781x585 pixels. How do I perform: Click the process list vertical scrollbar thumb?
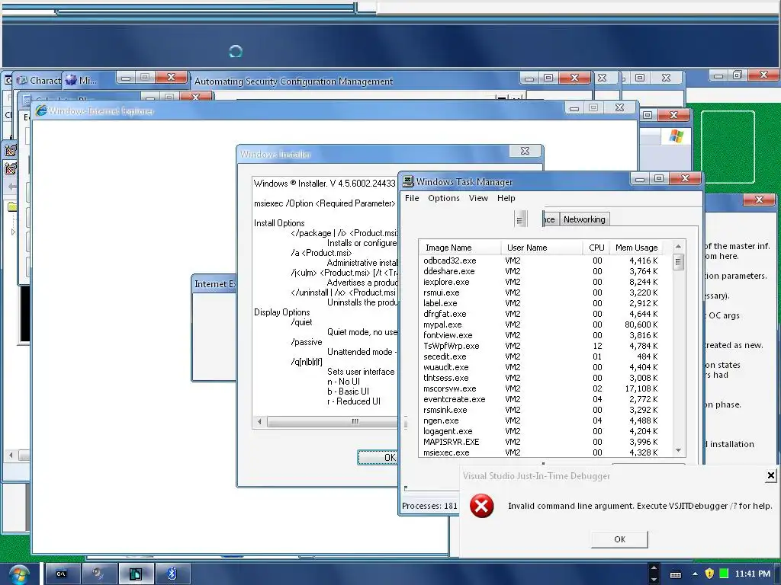pos(678,262)
